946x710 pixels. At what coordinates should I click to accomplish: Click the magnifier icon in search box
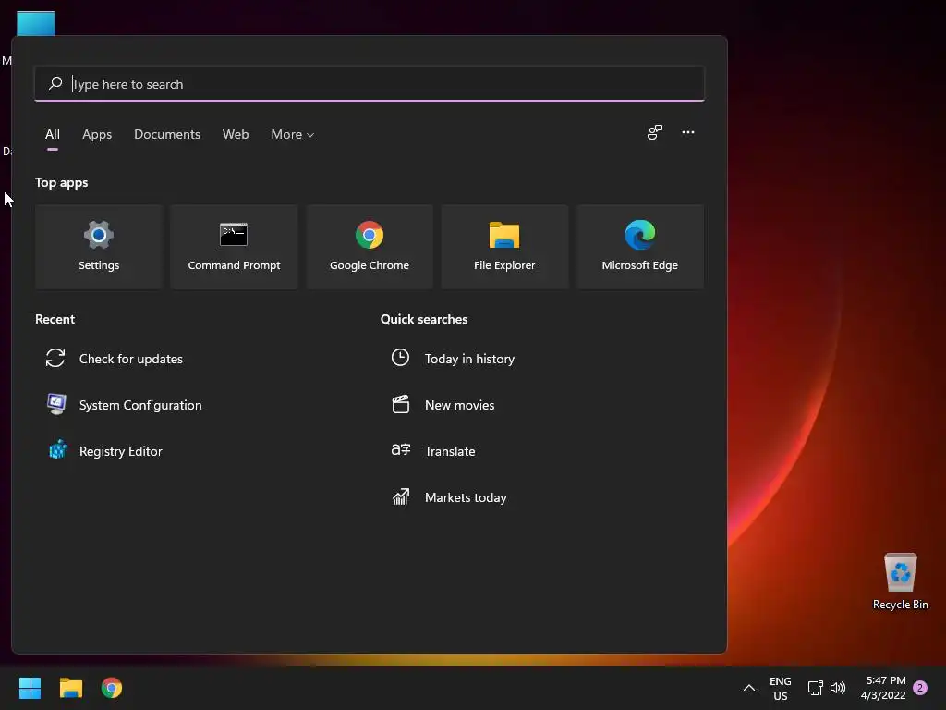click(x=55, y=83)
